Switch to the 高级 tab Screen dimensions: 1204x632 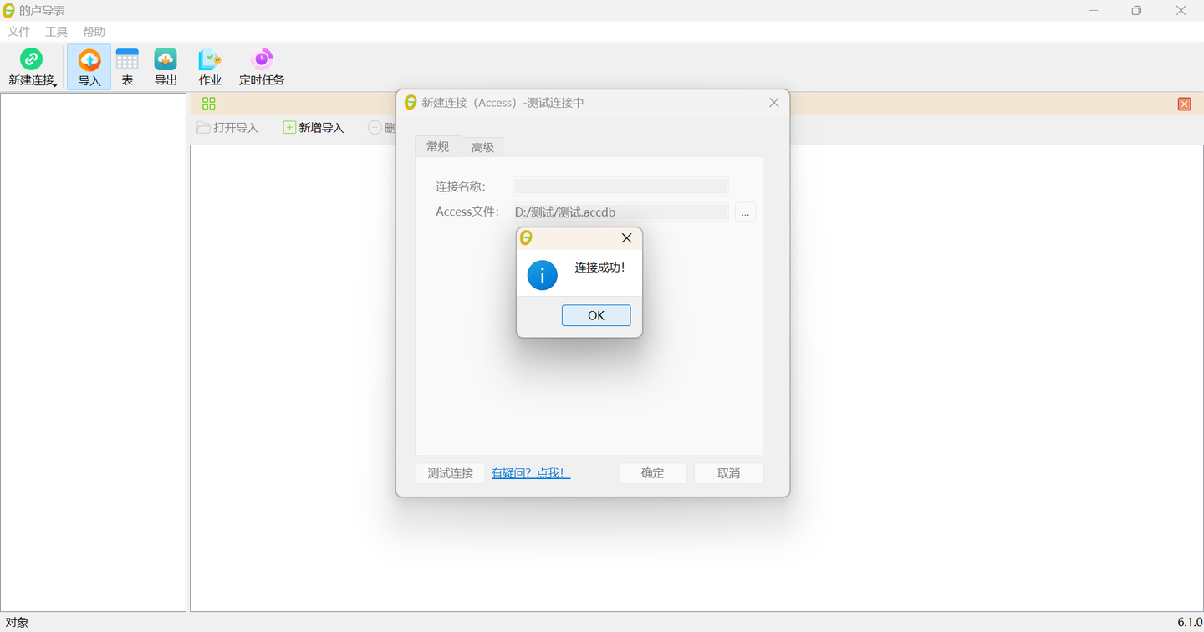tap(482, 147)
